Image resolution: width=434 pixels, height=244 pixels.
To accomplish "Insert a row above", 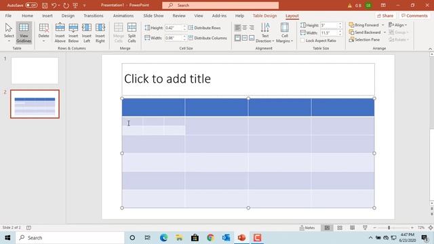I will click(x=60, y=33).
